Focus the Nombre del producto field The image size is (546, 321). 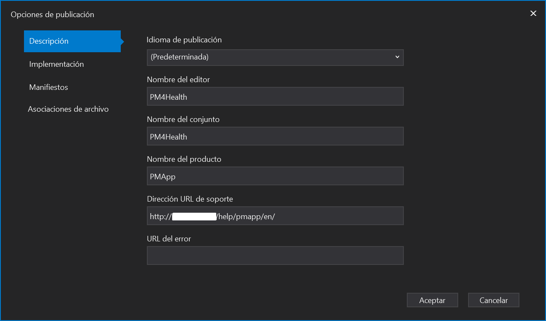click(275, 176)
